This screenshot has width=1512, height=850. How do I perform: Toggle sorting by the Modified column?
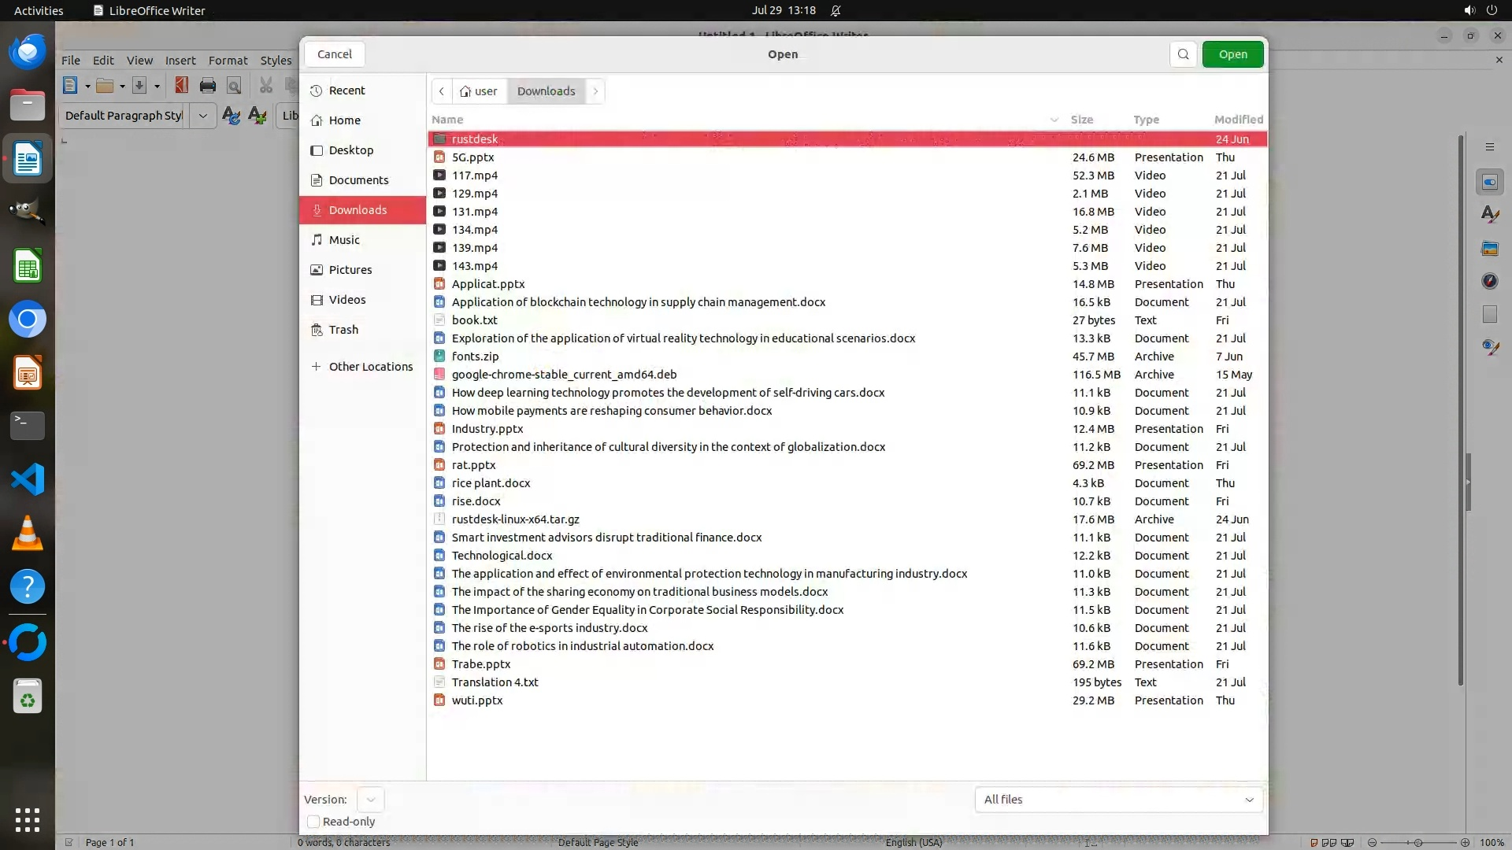[x=1238, y=120]
